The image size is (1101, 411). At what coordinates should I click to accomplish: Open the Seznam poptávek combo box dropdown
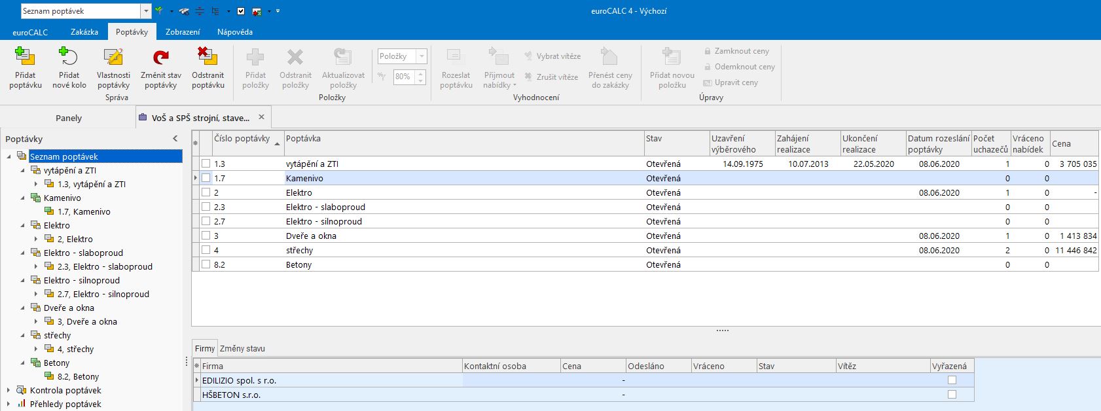[145, 11]
